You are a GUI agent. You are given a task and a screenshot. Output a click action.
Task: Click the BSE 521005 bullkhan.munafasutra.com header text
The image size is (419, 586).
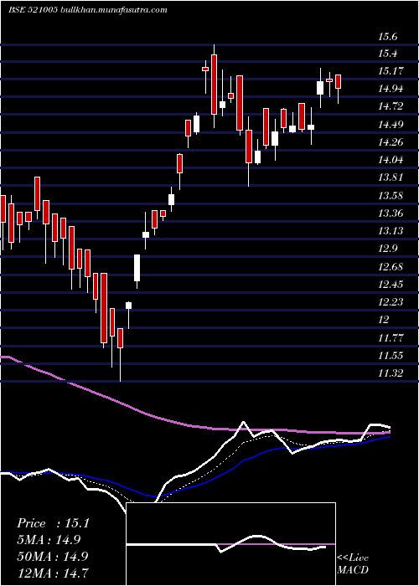click(x=88, y=10)
